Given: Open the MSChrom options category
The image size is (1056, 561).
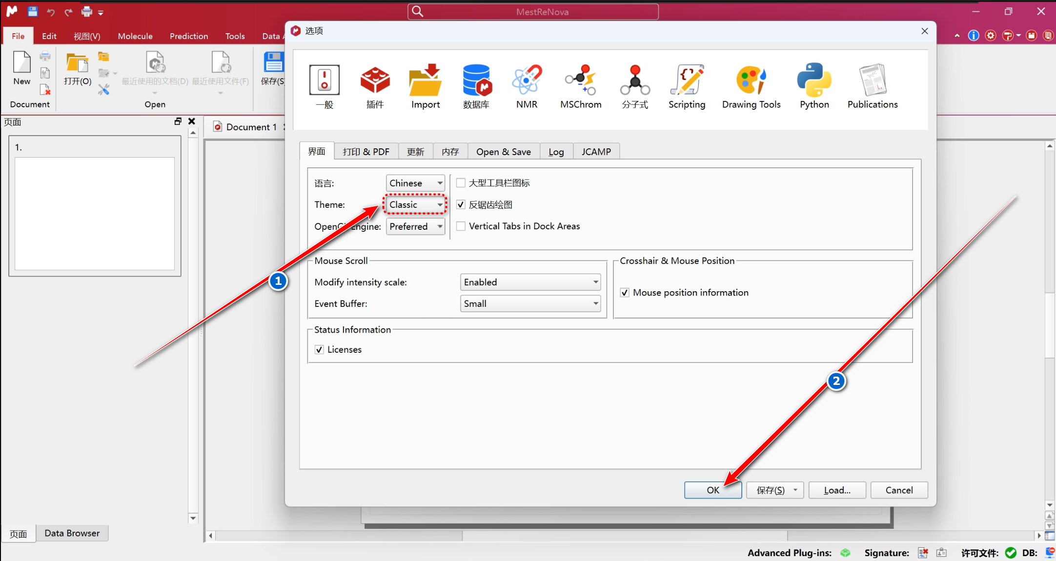Looking at the screenshot, I should [x=581, y=87].
